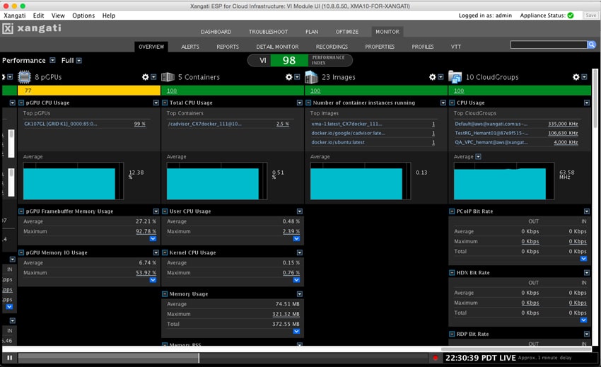Collapse the Total CPU Usage panel
The height and width of the screenshot is (367, 601).
[x=165, y=103]
